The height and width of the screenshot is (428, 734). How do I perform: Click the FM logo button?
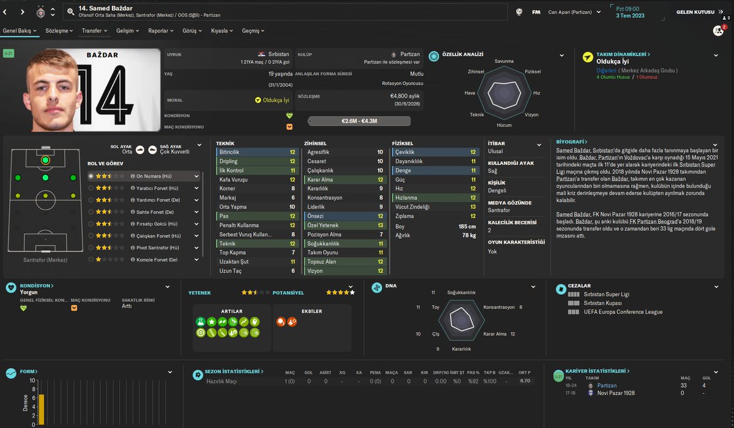(x=536, y=12)
